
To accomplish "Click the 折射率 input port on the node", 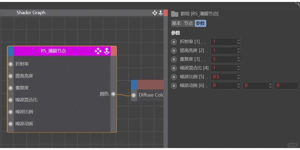I will point(11,64).
